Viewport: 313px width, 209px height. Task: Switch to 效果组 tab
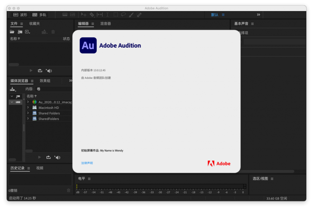(x=45, y=81)
